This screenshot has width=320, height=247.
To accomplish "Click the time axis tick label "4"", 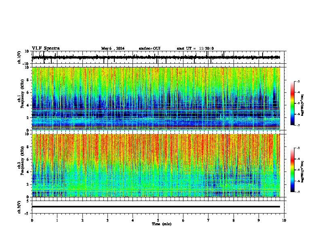I will click(133, 220).
